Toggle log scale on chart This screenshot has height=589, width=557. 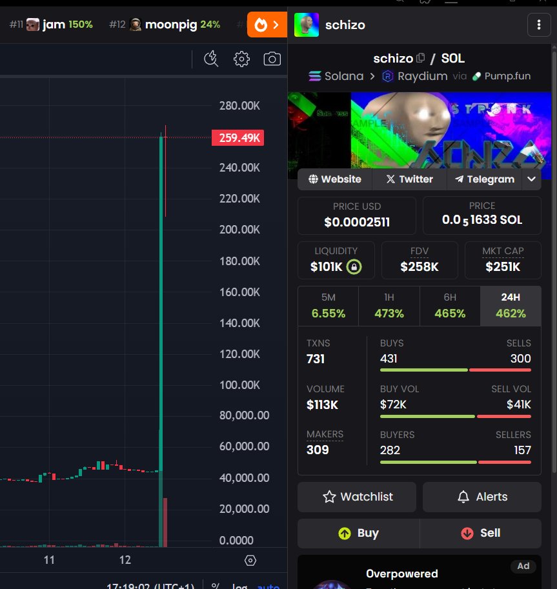240,586
